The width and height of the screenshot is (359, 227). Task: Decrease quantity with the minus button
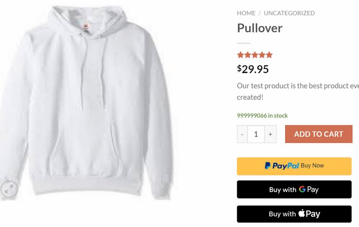242,134
